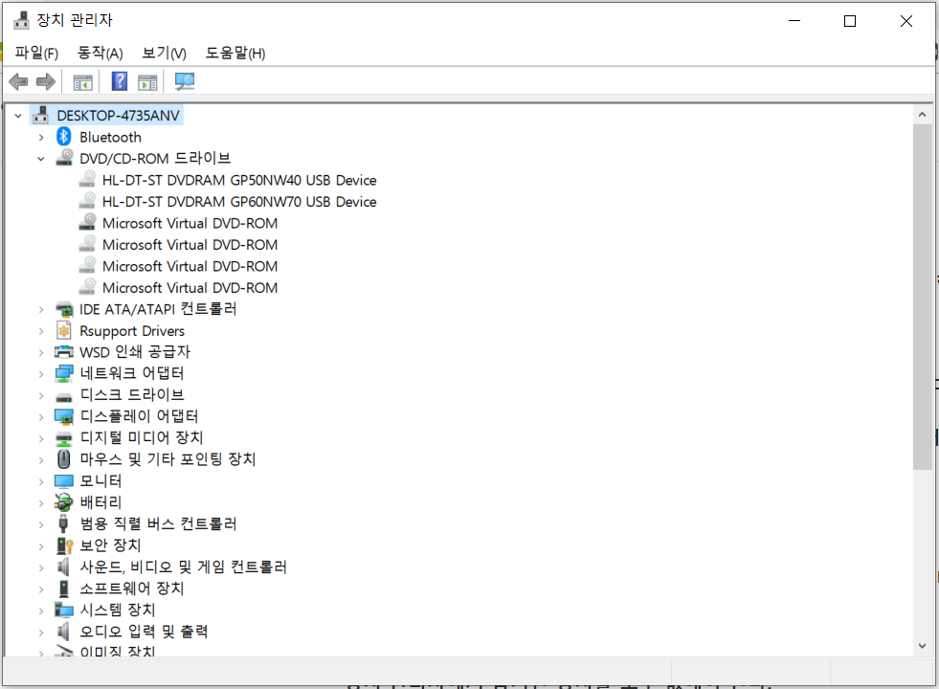The height and width of the screenshot is (689, 939).
Task: Select the 소프트웨어 장치 label
Action: tap(132, 589)
